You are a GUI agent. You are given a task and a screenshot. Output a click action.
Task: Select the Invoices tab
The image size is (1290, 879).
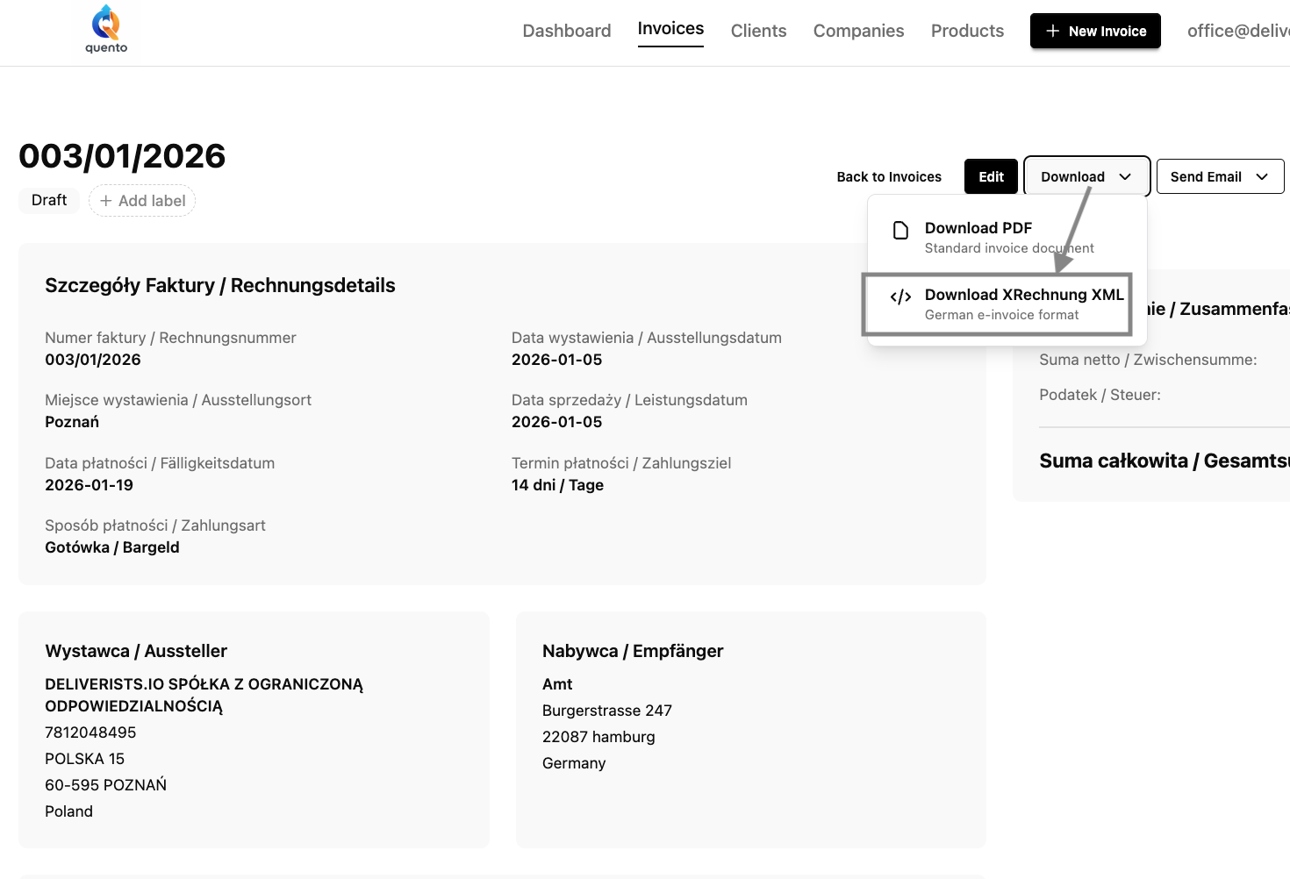[670, 27]
